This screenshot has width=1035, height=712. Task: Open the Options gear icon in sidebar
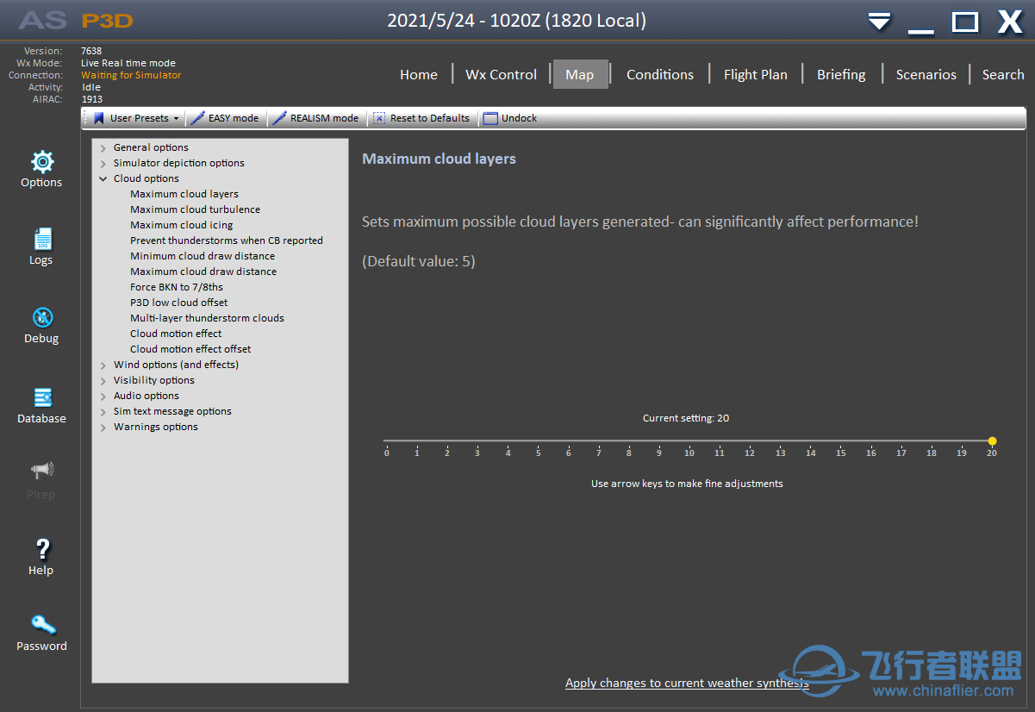click(41, 162)
